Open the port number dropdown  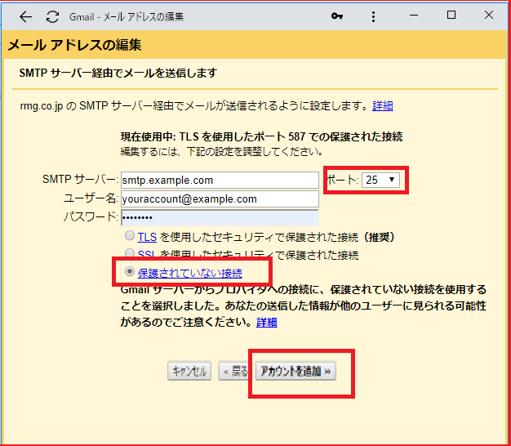point(380,179)
